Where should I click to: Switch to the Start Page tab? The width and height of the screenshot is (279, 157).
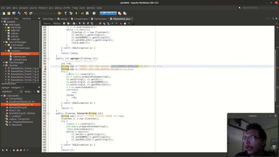(48, 19)
